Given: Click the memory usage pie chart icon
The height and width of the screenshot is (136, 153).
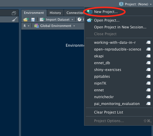Looking at the screenshot, I should click(x=79, y=20).
